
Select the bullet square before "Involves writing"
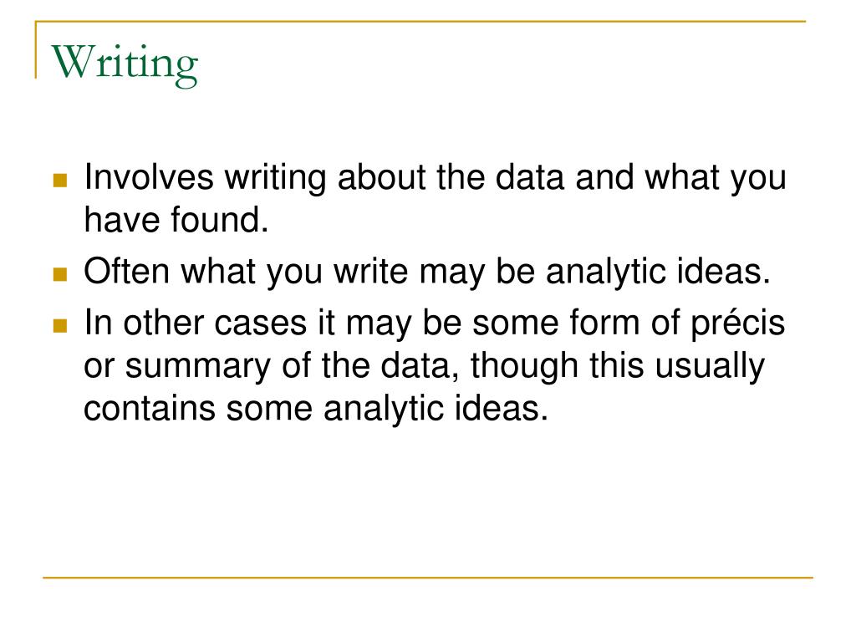coord(60,181)
